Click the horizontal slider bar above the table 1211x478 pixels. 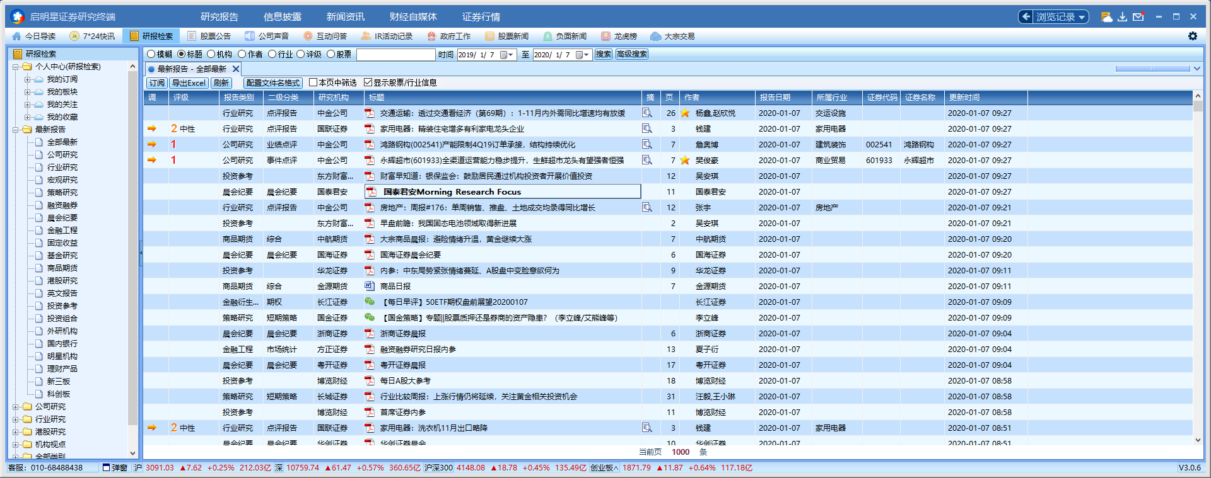coord(1152,69)
